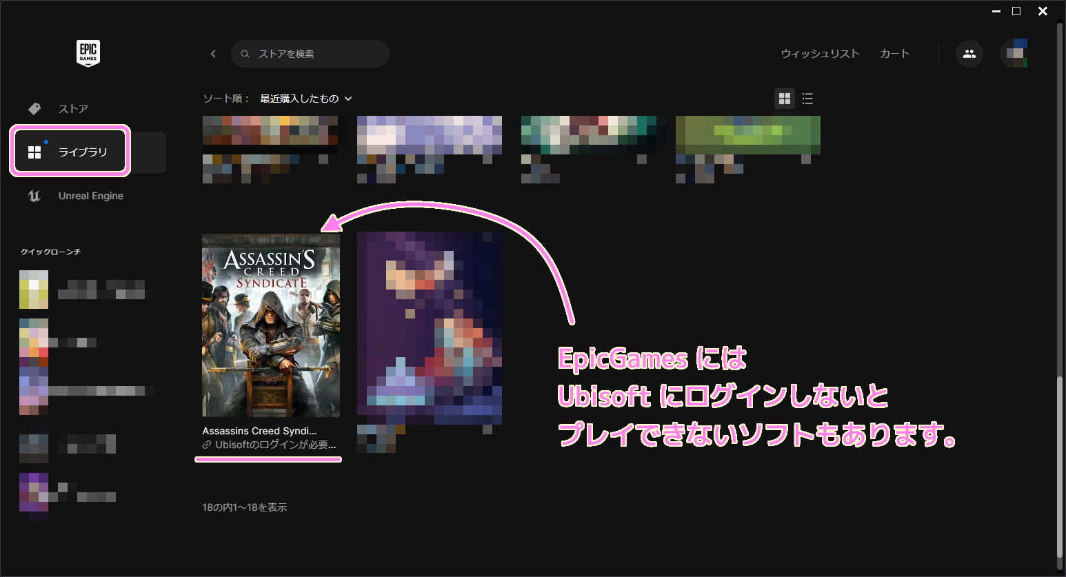
Task: Expand the 最近購入したもの sort dropdown
Action: tap(305, 99)
